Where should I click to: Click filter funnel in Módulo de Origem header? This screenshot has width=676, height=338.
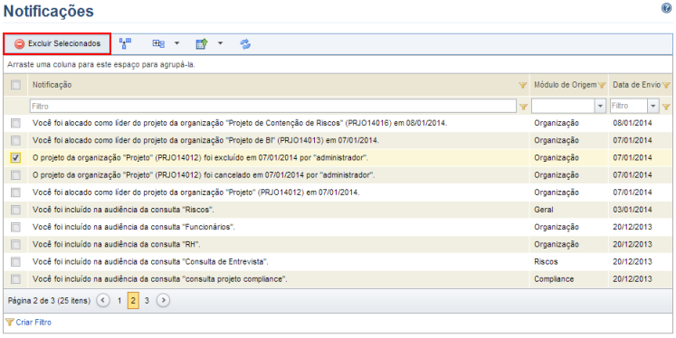point(603,85)
